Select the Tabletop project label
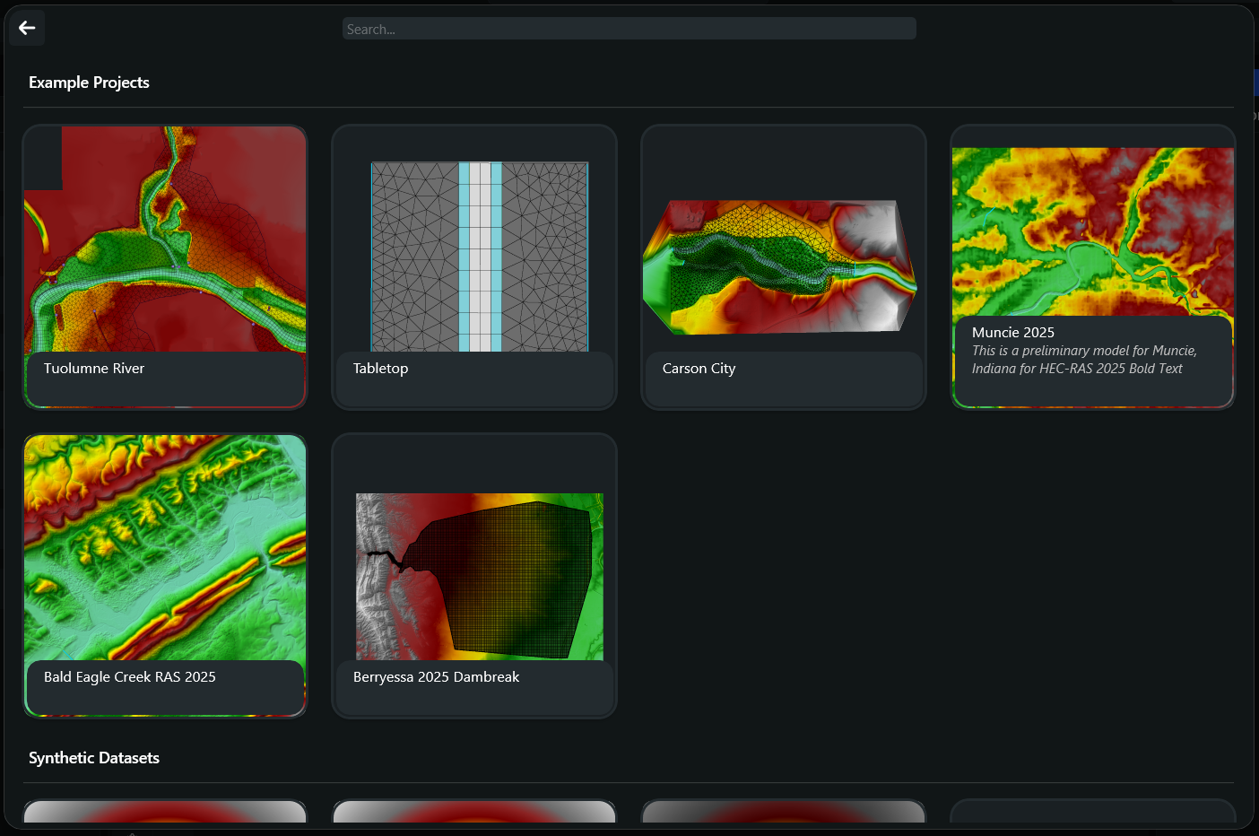Viewport: 1259px width, 836px height. pos(380,369)
